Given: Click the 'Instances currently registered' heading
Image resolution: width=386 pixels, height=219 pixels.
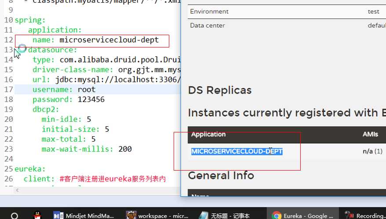Looking at the screenshot, I should coord(287,113).
